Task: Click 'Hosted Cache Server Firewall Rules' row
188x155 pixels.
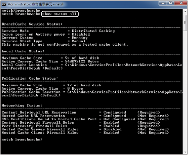Action: coord(85,129)
